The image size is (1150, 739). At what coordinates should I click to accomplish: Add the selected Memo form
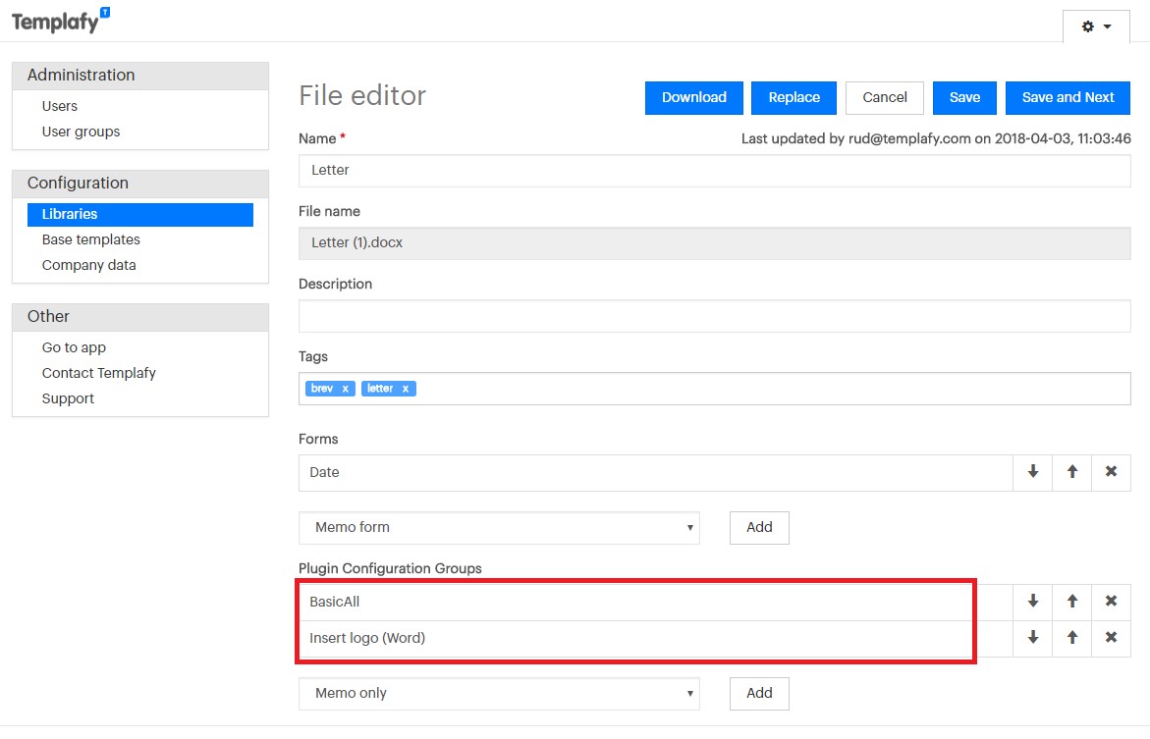point(758,527)
